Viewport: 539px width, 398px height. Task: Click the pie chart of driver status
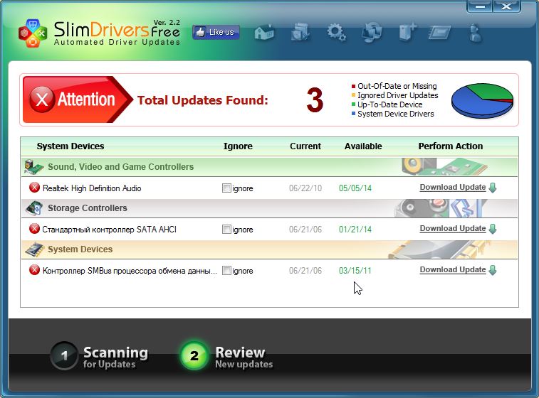click(482, 100)
